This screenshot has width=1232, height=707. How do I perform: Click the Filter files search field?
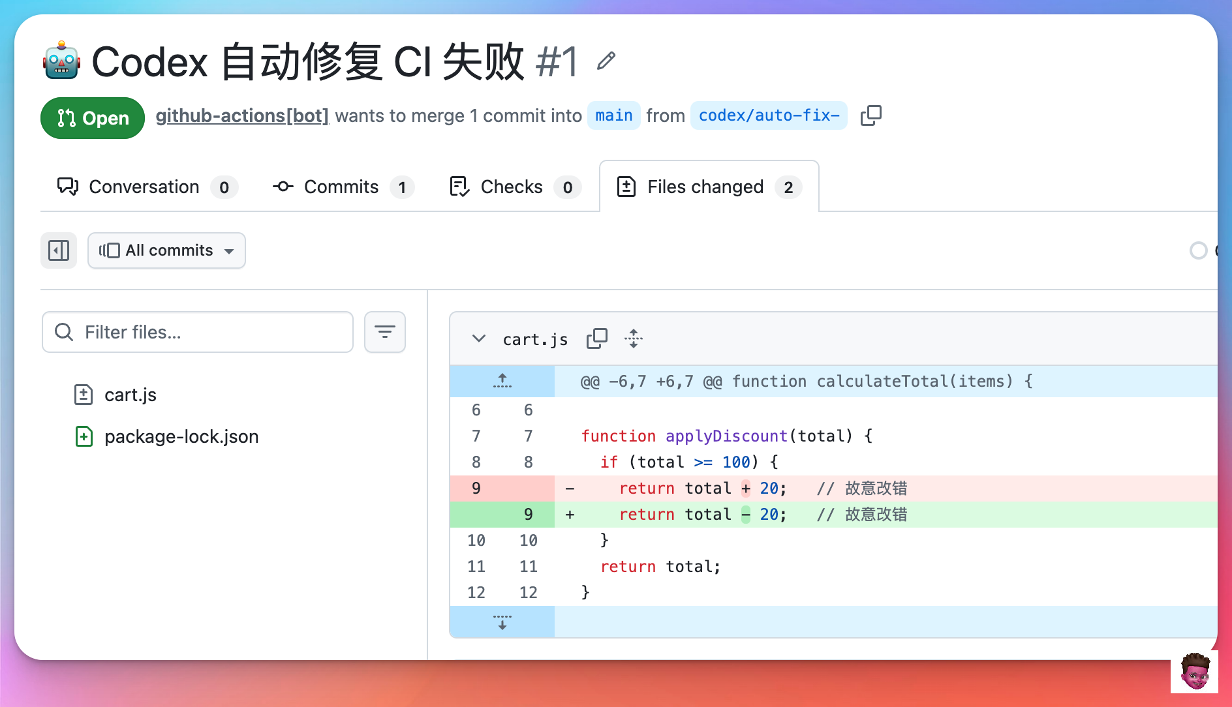pyautogui.click(x=198, y=332)
